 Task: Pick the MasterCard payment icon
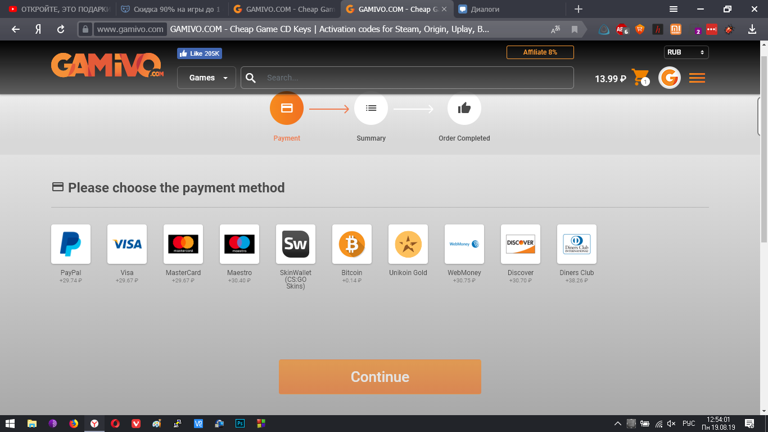click(183, 244)
